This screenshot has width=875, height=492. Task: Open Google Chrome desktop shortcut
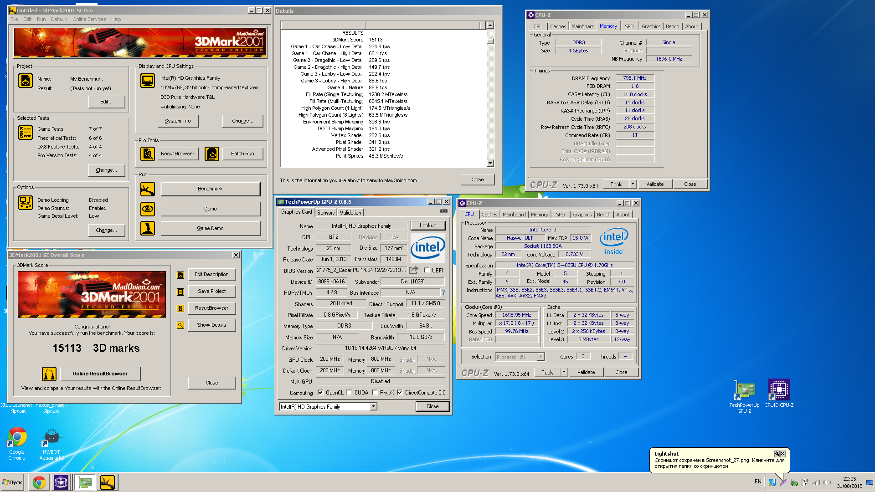pyautogui.click(x=17, y=444)
